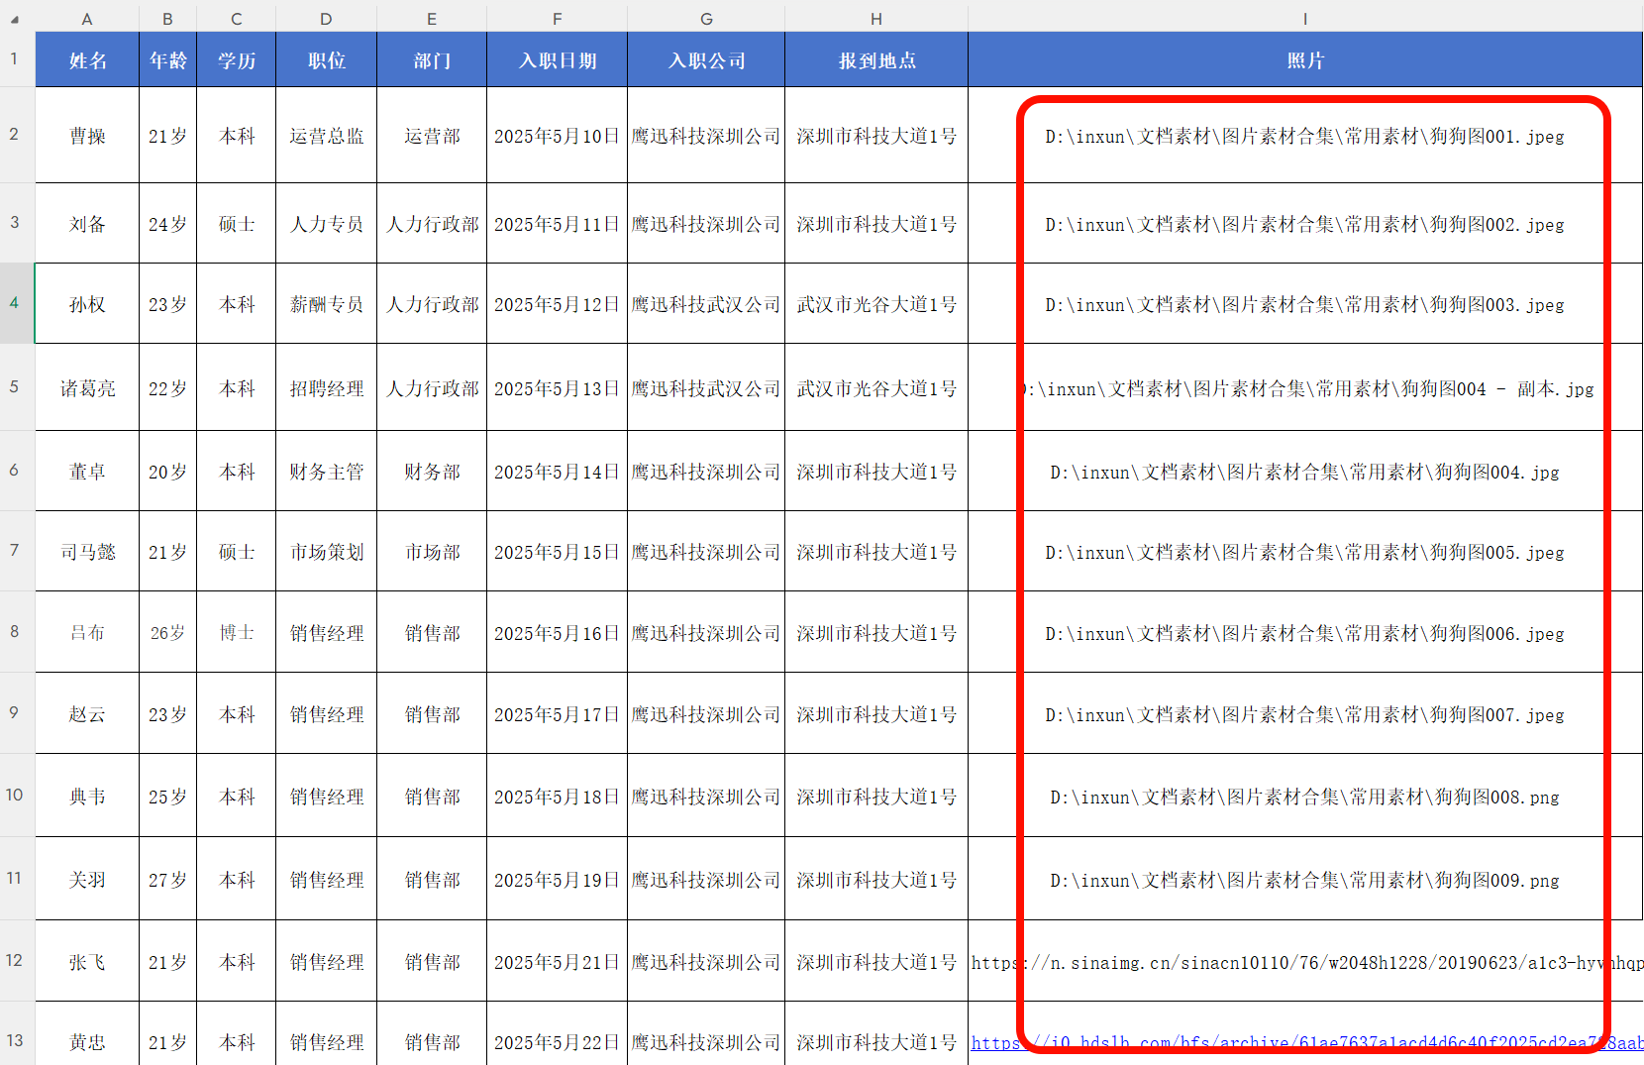Screen dimensions: 1644x1065
Task: Select row 4 header
Action: click(x=15, y=303)
